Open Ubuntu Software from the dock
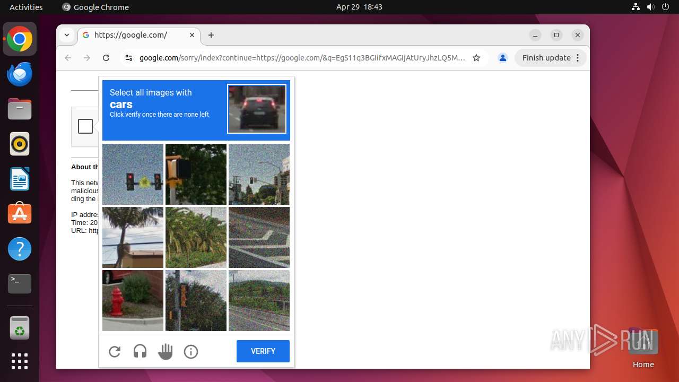 click(20, 214)
